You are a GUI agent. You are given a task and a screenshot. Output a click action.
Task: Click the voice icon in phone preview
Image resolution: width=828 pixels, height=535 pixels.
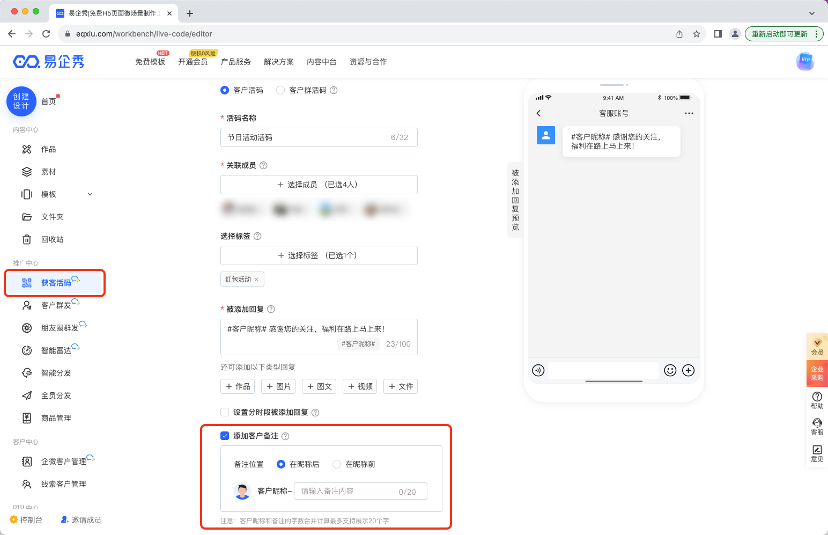pyautogui.click(x=538, y=370)
